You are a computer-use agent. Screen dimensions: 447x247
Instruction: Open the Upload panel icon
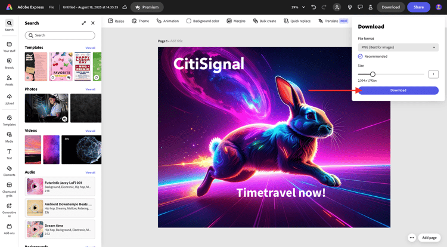point(9,99)
